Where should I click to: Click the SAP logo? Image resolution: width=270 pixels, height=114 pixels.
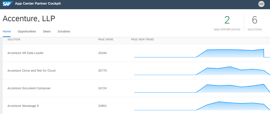tap(8, 4)
